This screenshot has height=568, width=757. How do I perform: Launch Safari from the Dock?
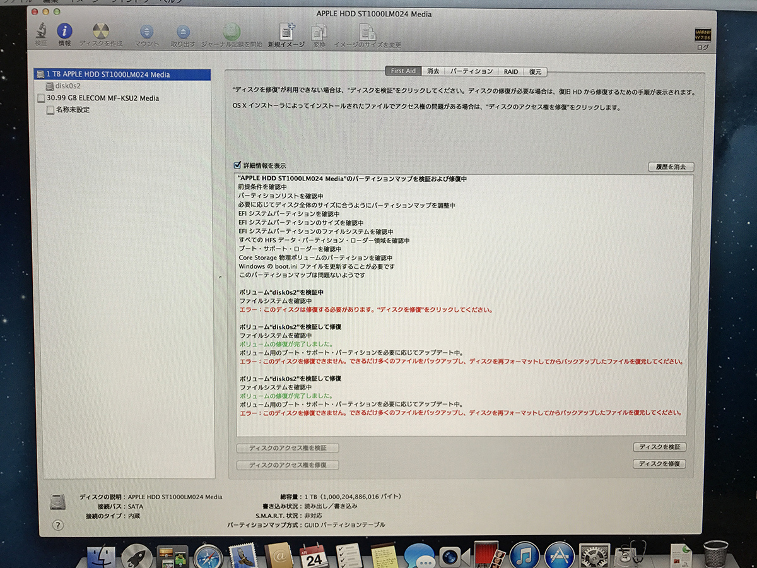coord(208,557)
